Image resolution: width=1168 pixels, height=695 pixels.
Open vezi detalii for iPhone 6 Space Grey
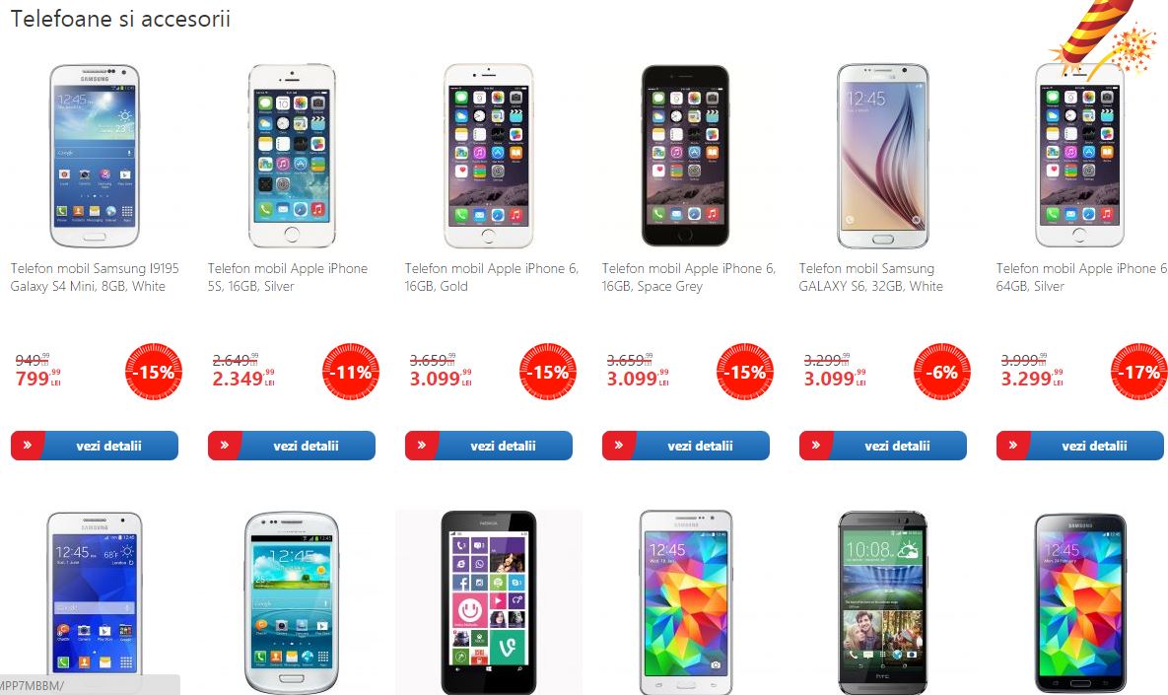(x=685, y=446)
